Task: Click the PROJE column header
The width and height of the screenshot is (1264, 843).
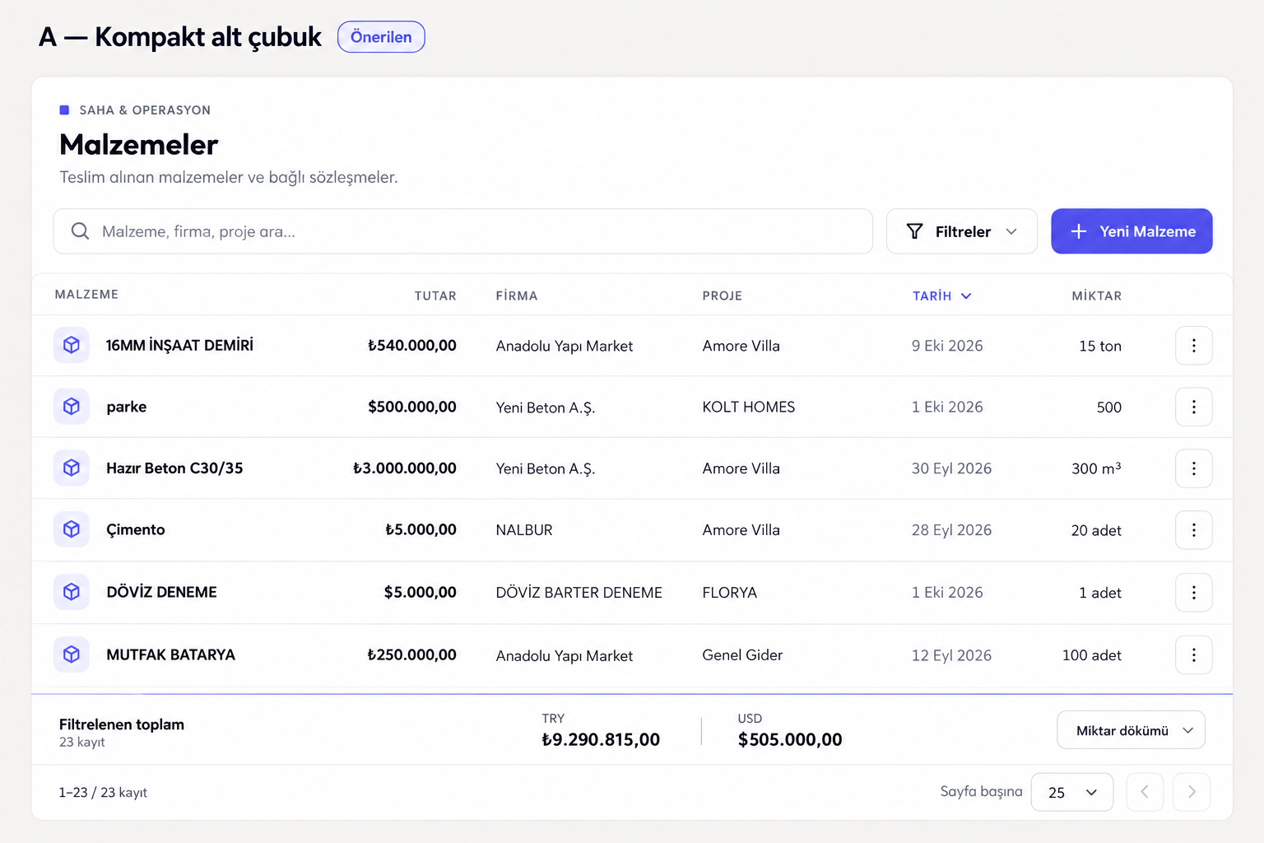Action: pyautogui.click(x=723, y=296)
